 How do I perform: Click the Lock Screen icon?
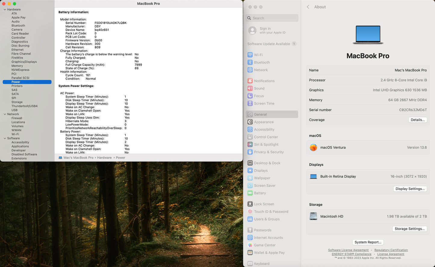click(250, 204)
